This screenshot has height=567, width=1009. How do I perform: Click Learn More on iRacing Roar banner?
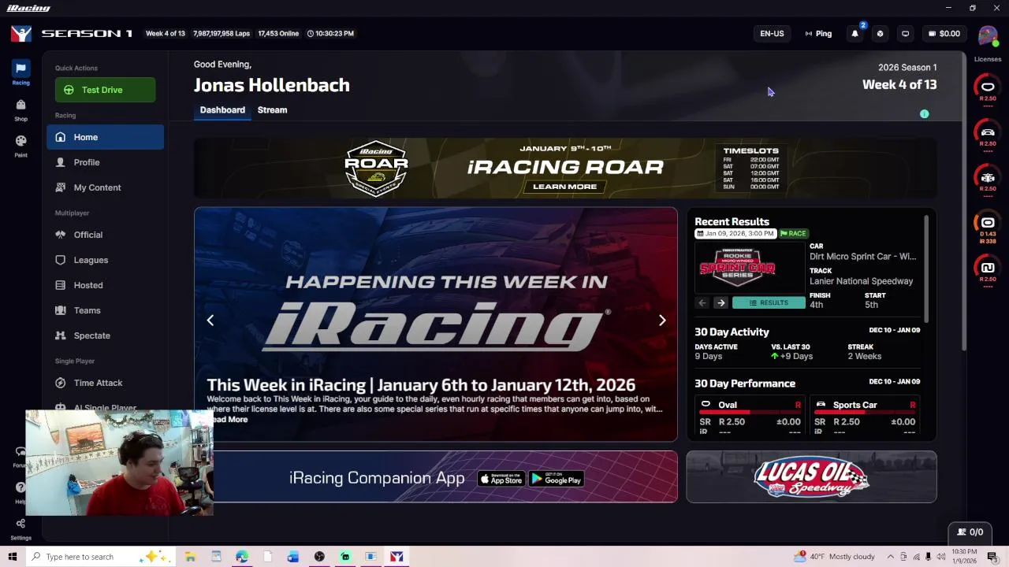(565, 187)
